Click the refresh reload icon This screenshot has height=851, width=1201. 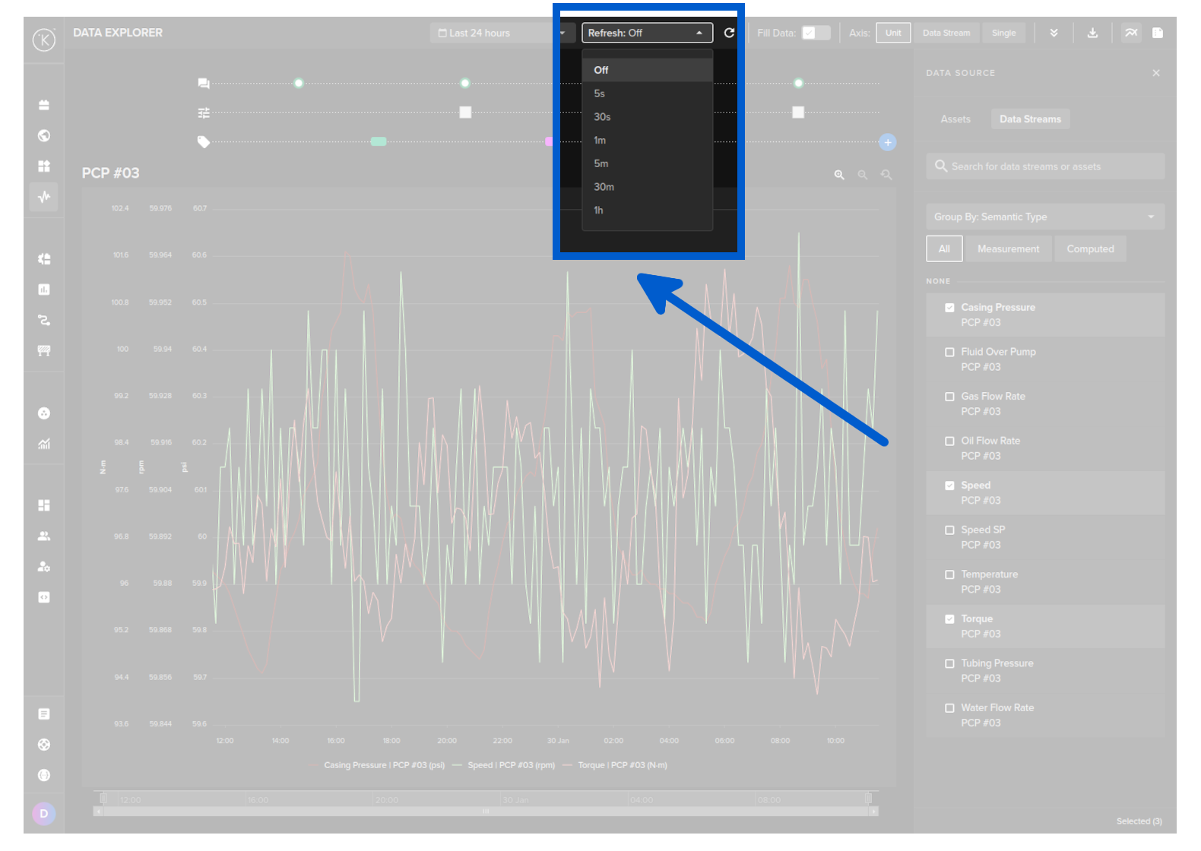pos(729,33)
